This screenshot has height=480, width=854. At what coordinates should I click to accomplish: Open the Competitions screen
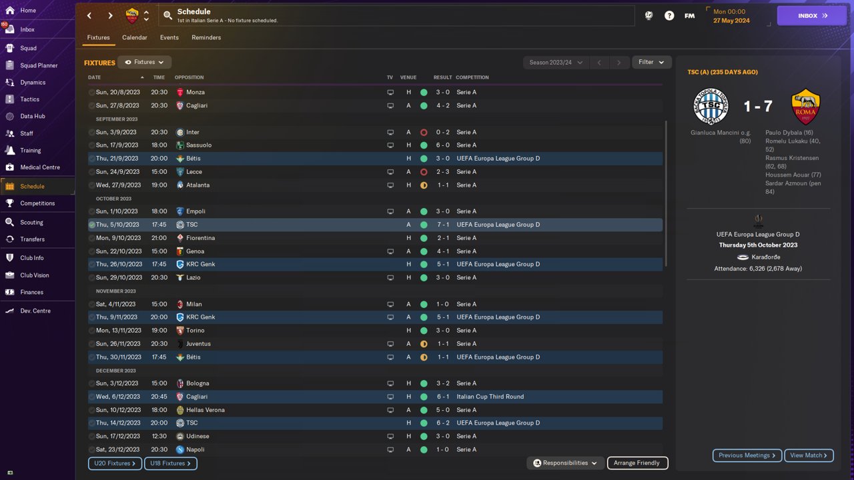click(37, 203)
